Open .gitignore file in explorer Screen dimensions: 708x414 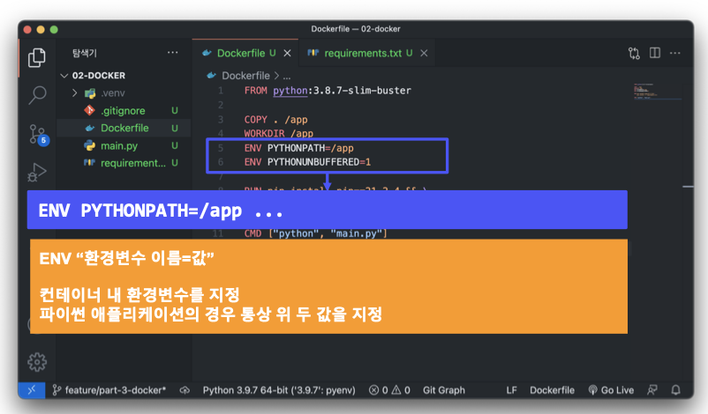(124, 110)
